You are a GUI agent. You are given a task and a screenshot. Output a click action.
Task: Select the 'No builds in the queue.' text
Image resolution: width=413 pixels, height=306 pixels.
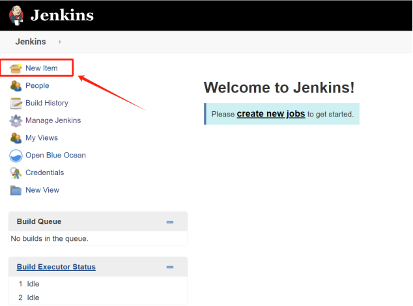50,238
